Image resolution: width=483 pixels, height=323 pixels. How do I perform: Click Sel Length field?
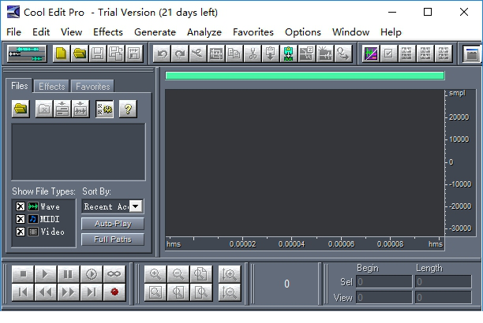[443, 281]
